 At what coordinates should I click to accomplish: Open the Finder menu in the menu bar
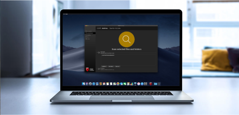click(67, 14)
